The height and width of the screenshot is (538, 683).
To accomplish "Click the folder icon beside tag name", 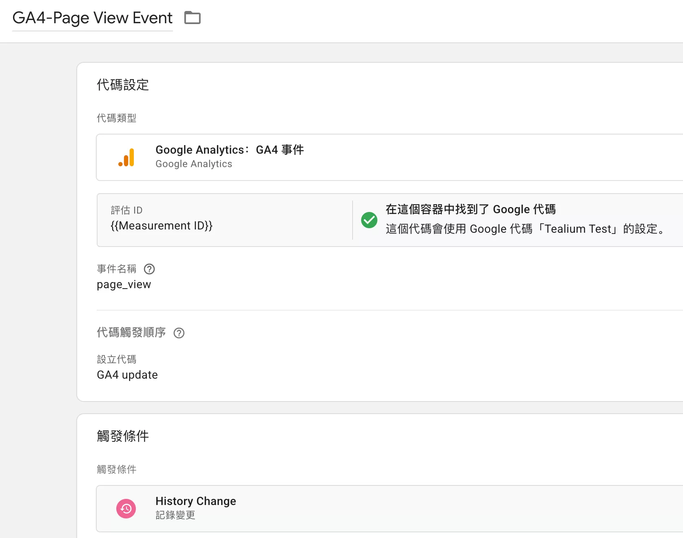I will (192, 18).
